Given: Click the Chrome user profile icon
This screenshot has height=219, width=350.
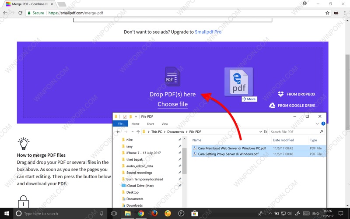Looking at the screenshot, I should 304,4.
